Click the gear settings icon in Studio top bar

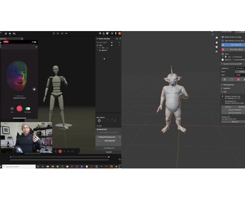[x=112, y=33]
